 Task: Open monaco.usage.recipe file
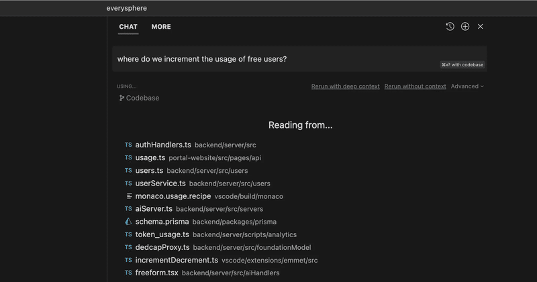click(173, 196)
